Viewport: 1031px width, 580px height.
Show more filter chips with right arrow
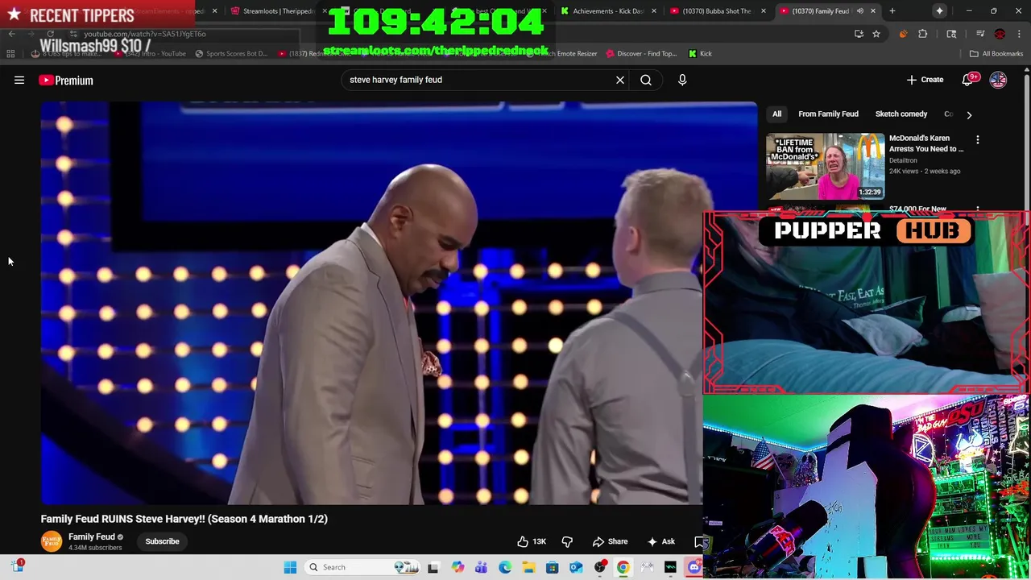tap(969, 114)
